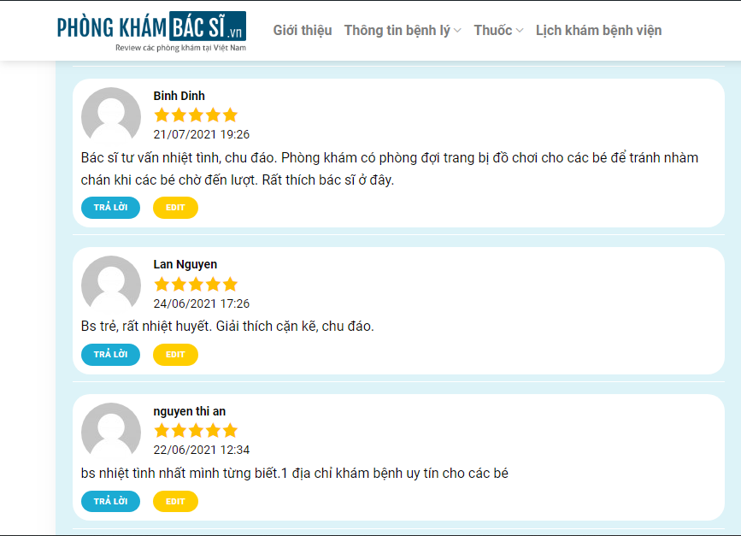Click Lan Nguyen's profile avatar
This screenshot has width=741, height=536.
coord(111,283)
